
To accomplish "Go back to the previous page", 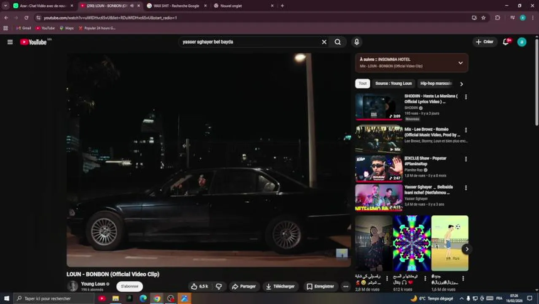I will (6, 18).
